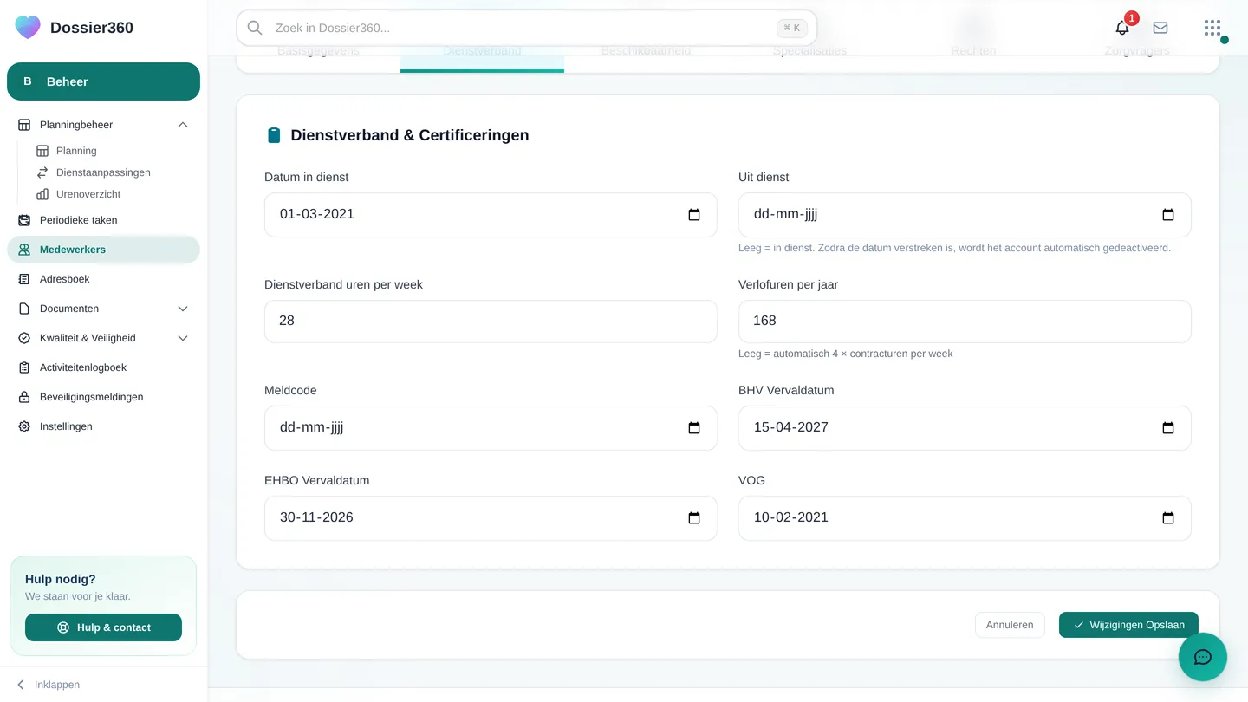Click the Verlofuren per jaar field
The image size is (1248, 702).
coord(965,322)
